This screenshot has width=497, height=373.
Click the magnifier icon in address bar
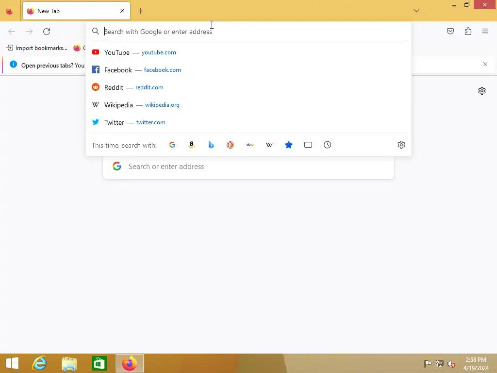(x=96, y=31)
